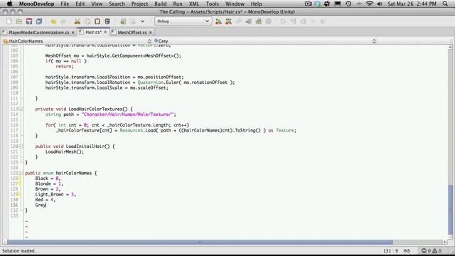The width and height of the screenshot is (455, 256).
Task: Click the green document icon after the trash icon
Action: click(123, 21)
